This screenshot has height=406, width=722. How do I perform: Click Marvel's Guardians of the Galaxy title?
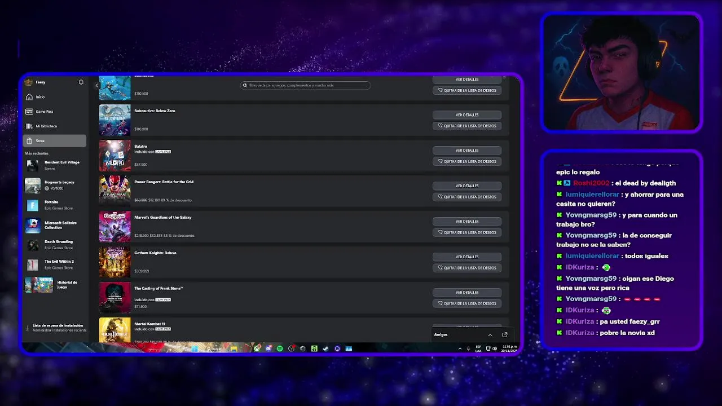point(162,217)
